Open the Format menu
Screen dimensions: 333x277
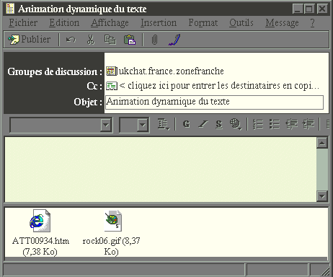203,23
